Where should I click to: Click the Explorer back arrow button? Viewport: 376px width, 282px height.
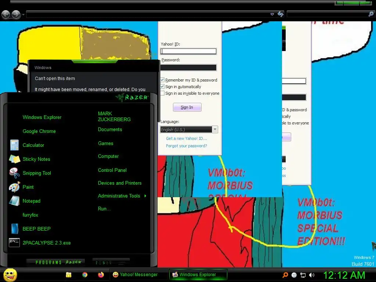(x=6, y=15)
